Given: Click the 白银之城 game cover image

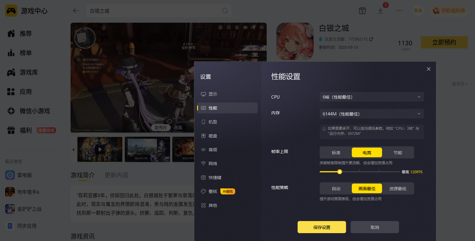Looking at the screenshot, I should 295,41.
